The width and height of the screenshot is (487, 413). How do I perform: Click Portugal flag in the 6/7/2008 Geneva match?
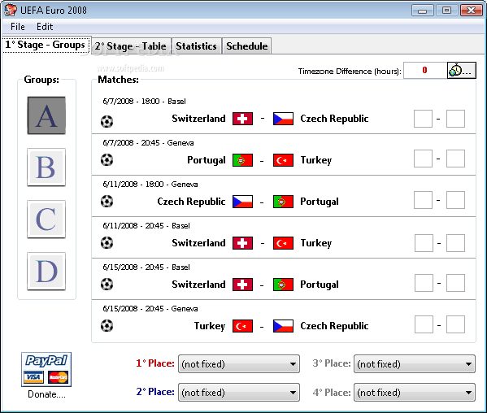pyautogui.click(x=242, y=160)
